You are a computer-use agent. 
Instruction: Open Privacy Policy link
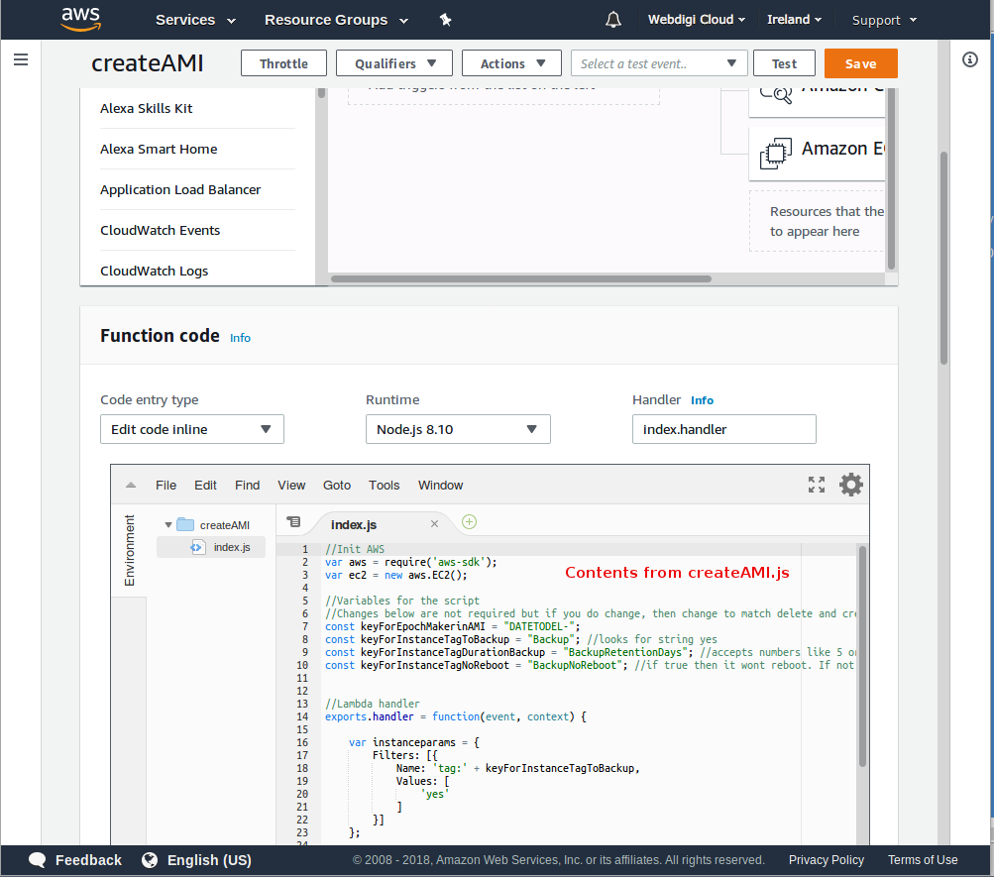pos(826,860)
